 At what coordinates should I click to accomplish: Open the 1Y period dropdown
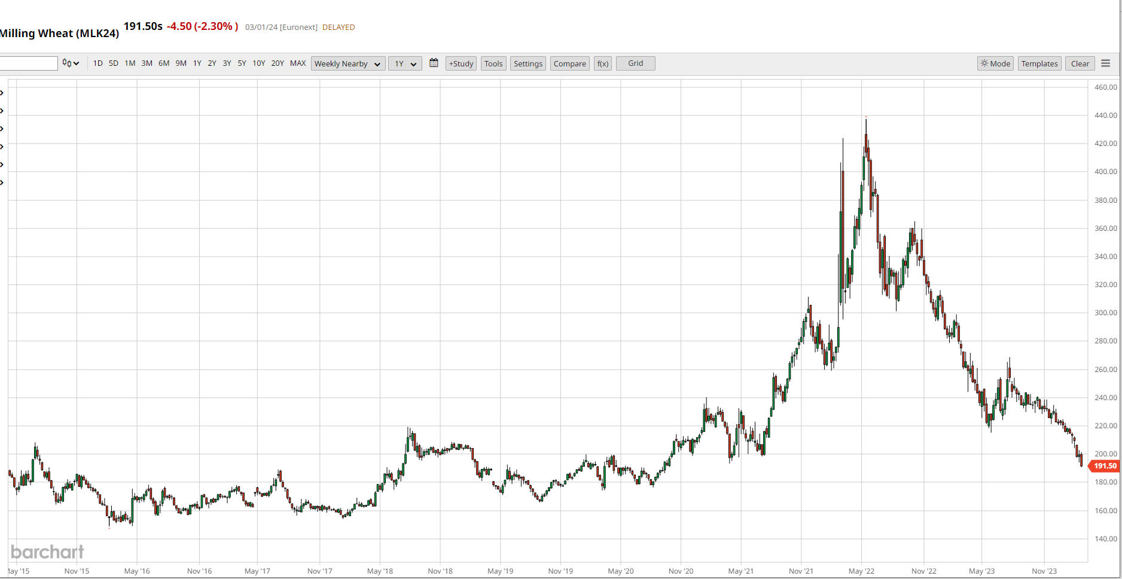point(405,63)
